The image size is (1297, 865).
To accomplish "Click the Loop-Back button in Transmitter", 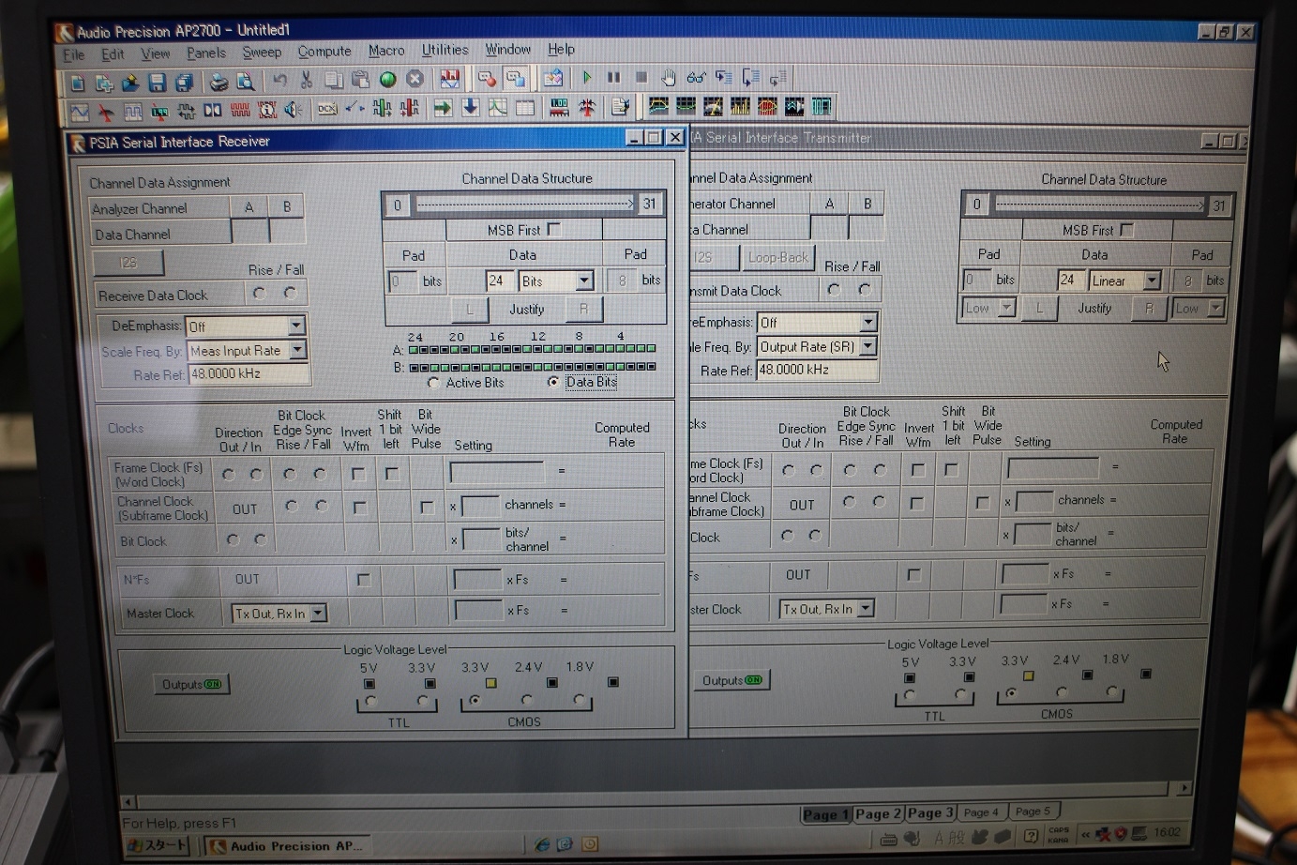I will [777, 257].
